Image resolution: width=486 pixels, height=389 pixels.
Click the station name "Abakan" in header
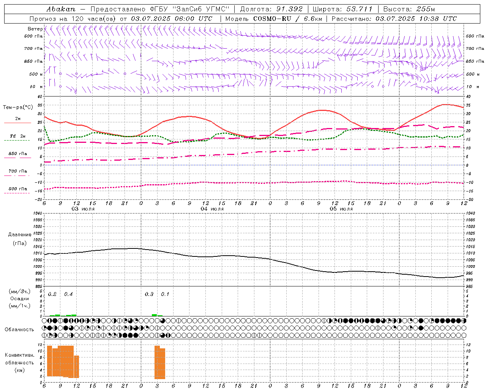tap(61, 9)
